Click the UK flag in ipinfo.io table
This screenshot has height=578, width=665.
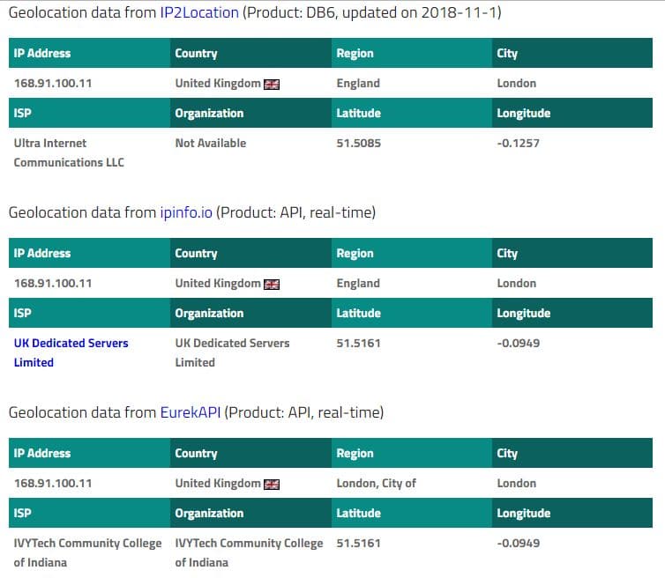pos(272,285)
